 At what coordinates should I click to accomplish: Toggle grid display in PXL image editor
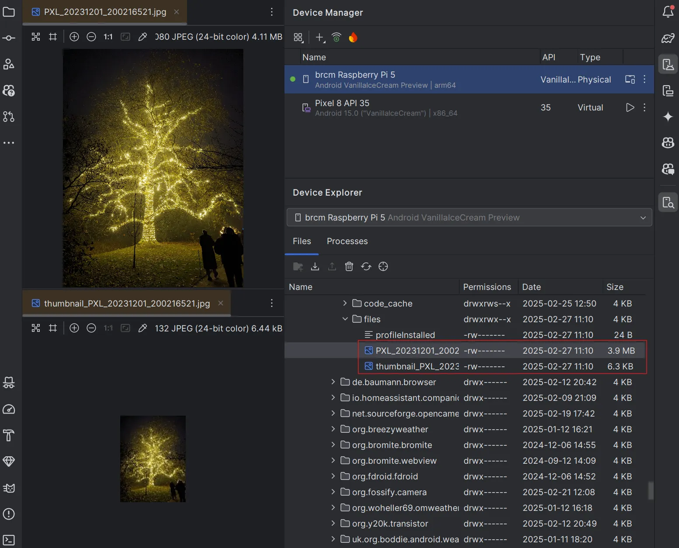(53, 37)
